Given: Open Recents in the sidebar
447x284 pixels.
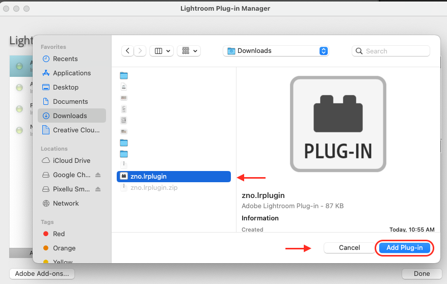Looking at the screenshot, I should 72,59.
